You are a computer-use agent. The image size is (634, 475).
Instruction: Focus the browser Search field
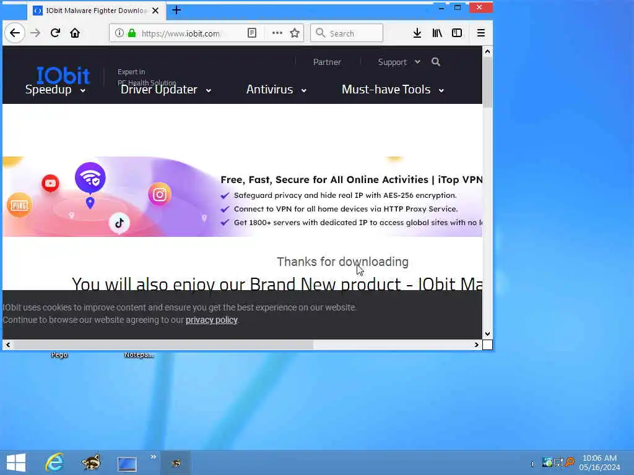coord(347,33)
